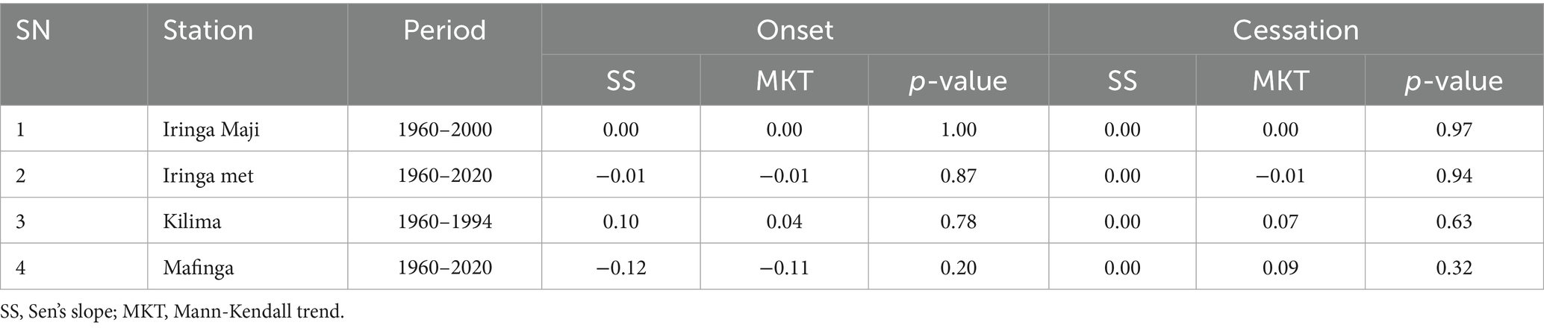Click the Period column header

coord(444,31)
